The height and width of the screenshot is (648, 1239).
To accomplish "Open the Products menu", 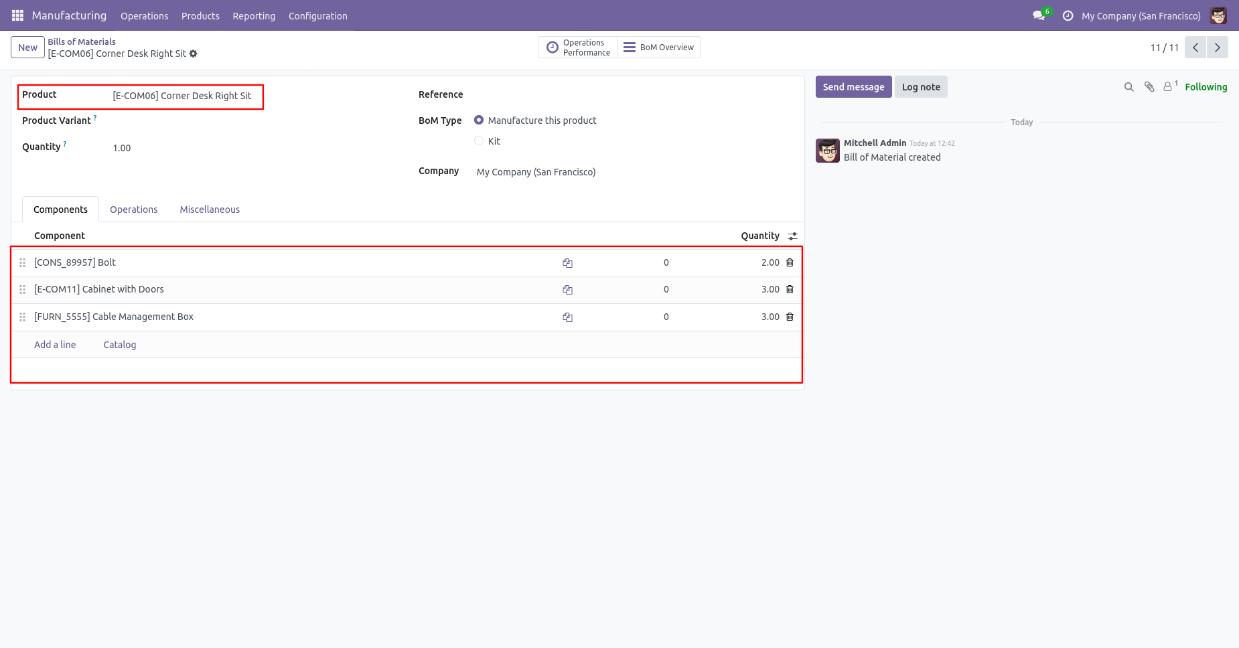I will [200, 15].
